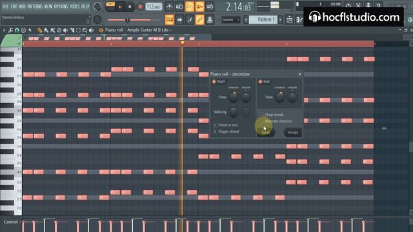This screenshot has width=413, height=232.
Task: Enable the Trigger ahead option
Action: click(215, 131)
